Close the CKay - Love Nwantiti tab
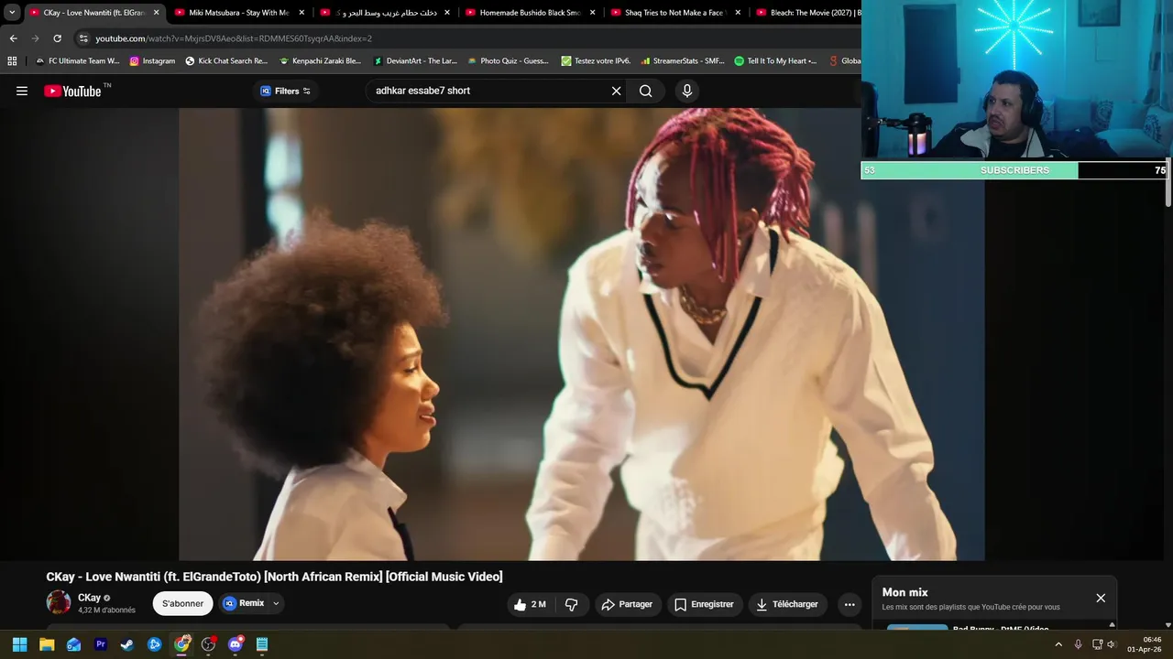Viewport: 1173px width, 659px height. (156, 13)
